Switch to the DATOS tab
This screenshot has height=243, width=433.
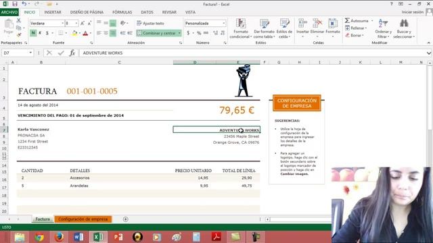point(147,12)
